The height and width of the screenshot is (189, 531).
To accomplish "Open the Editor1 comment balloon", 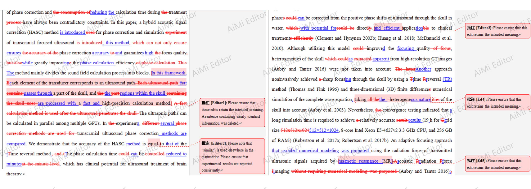I will click(232, 113).
